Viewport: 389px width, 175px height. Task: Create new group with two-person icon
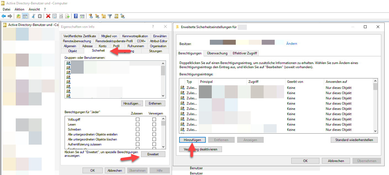pyautogui.click(x=97, y=16)
